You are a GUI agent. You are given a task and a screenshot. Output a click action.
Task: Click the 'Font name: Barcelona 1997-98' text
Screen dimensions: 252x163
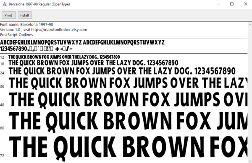click(x=26, y=25)
